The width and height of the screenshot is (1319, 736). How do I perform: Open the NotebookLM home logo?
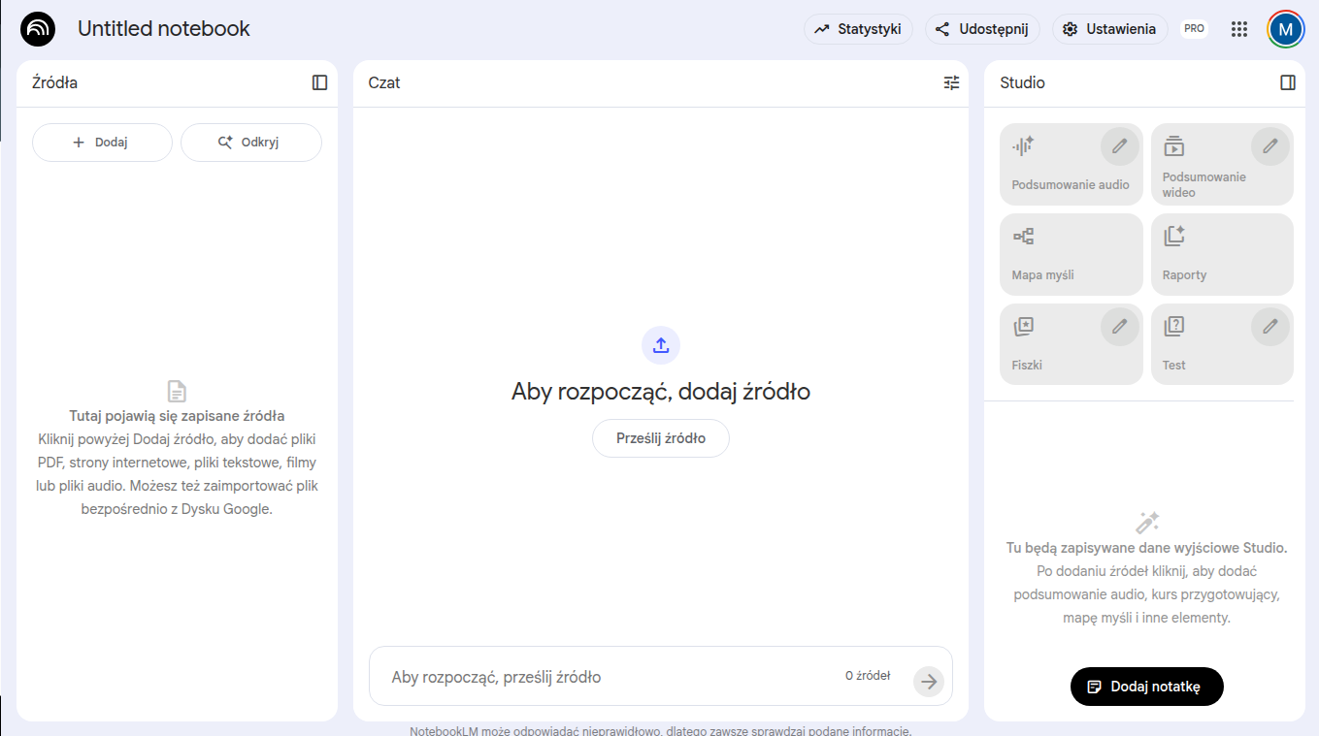(38, 29)
